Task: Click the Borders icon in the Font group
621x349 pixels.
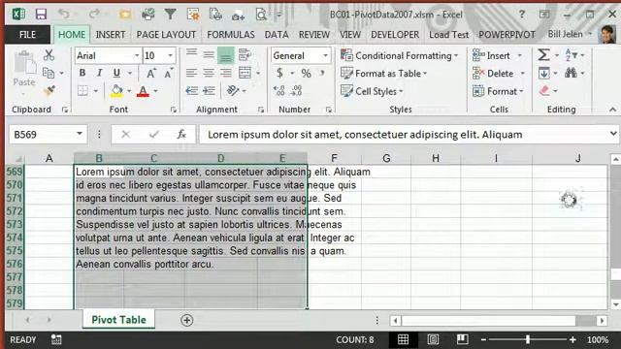Action: point(82,91)
